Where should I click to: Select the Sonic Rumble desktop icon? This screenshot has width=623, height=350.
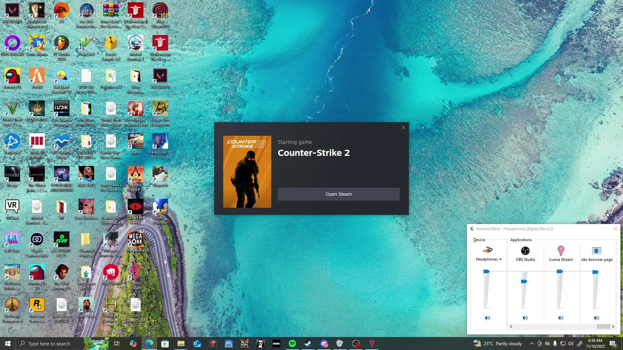pyautogui.click(x=160, y=211)
